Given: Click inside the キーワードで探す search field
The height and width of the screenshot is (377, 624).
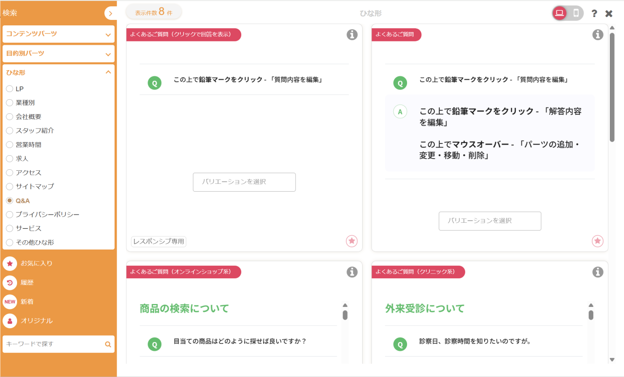Looking at the screenshot, I should pyautogui.click(x=54, y=344).
